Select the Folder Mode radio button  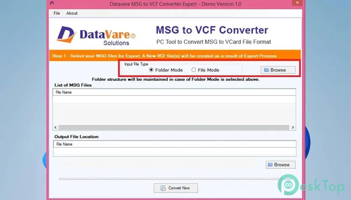151,70
